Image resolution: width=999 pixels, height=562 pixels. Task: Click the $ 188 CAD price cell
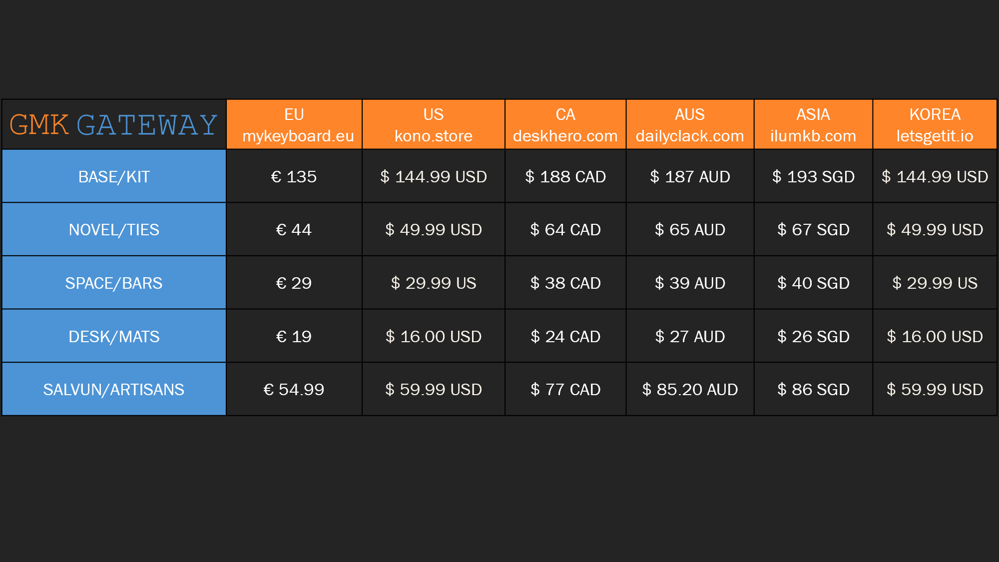point(565,177)
